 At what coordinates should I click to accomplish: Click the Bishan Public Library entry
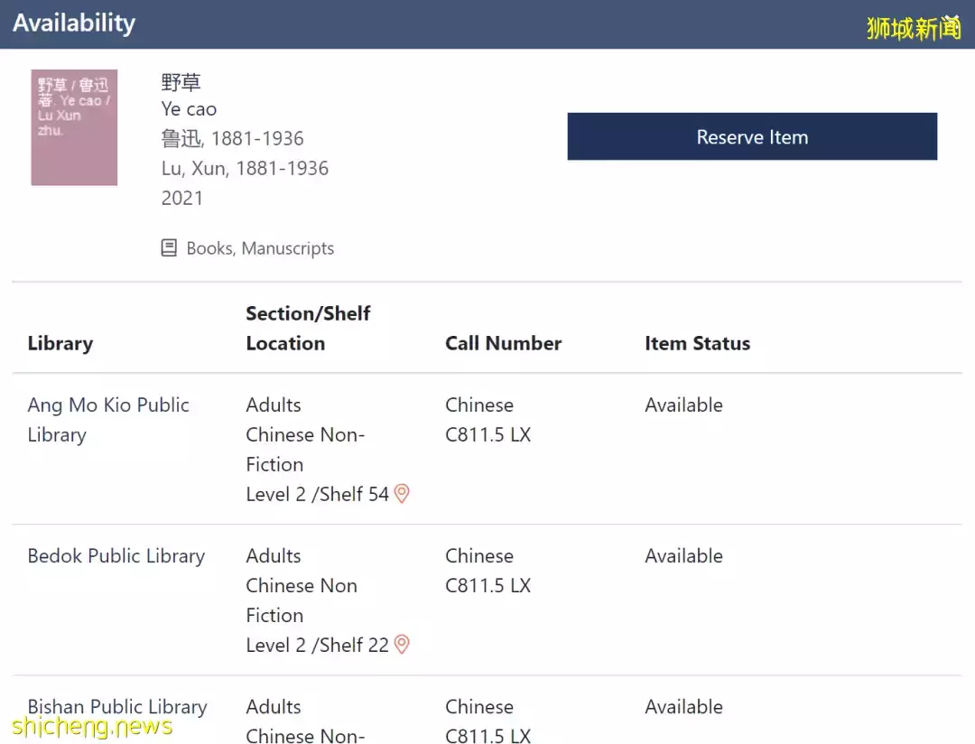click(117, 707)
